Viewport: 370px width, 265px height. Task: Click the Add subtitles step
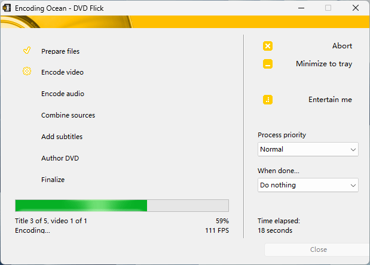point(62,137)
